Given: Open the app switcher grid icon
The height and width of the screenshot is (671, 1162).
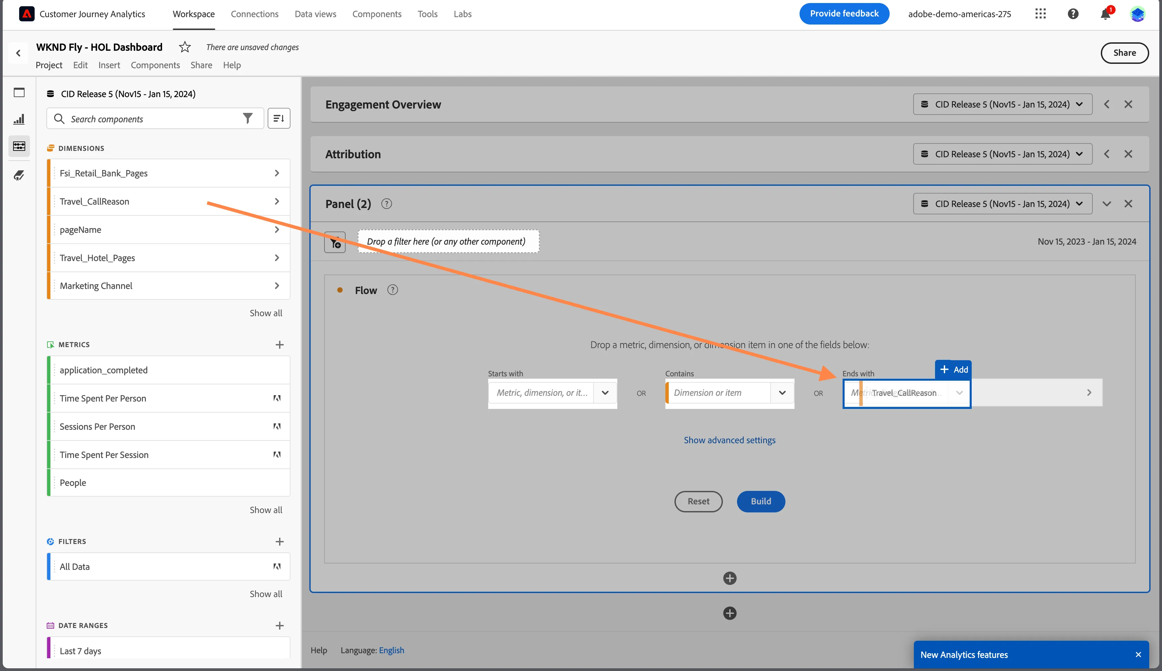Looking at the screenshot, I should pyautogui.click(x=1040, y=14).
